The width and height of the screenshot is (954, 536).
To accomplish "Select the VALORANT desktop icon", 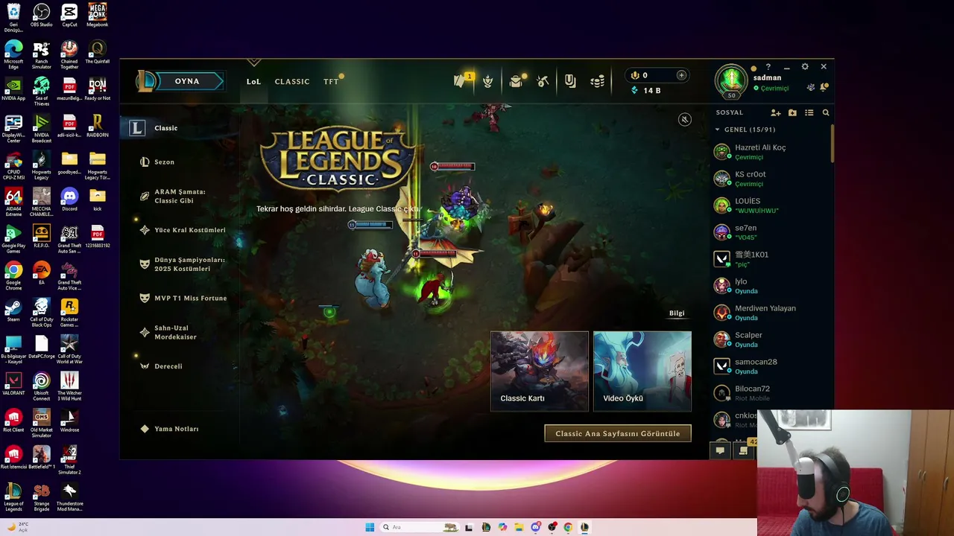I will 13,383.
